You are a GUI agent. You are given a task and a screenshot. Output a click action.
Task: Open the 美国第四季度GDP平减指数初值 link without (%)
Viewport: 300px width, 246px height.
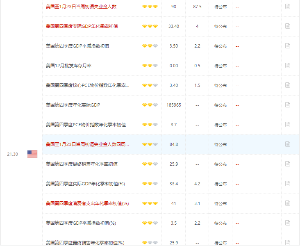pos(77,46)
